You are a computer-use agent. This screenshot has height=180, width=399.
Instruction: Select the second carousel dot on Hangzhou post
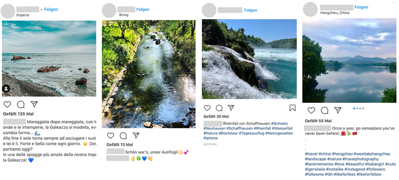point(357,109)
